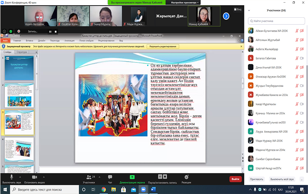Click the green screen share icon
The width and height of the screenshot is (308, 194).
[x=132, y=177]
